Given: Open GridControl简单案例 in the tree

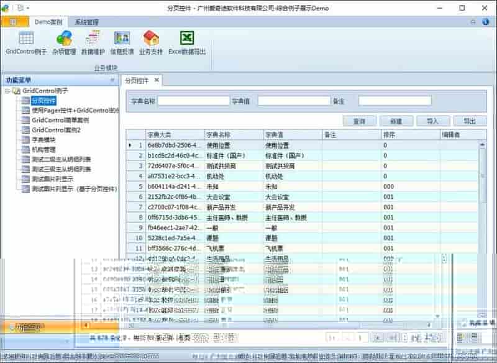Looking at the screenshot, I should 60,120.
